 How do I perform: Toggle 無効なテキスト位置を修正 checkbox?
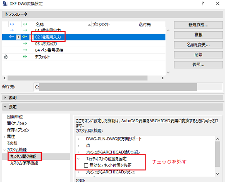point(86,165)
